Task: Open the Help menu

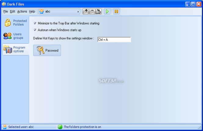Action: pyautogui.click(x=32, y=11)
